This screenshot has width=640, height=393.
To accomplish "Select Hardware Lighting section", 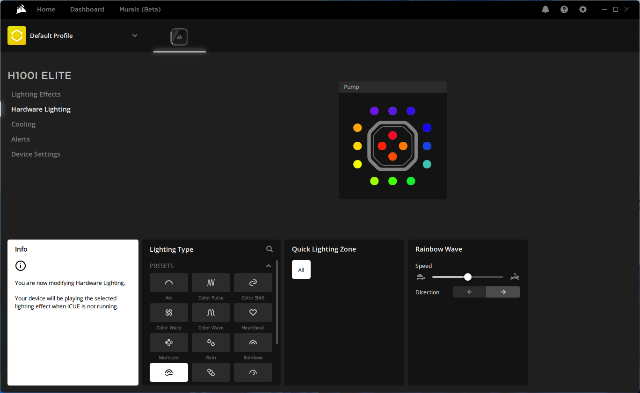I will 41,109.
